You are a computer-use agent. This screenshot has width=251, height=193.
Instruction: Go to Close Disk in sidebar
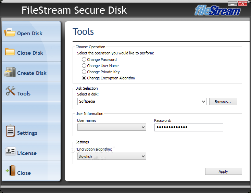tap(31, 52)
